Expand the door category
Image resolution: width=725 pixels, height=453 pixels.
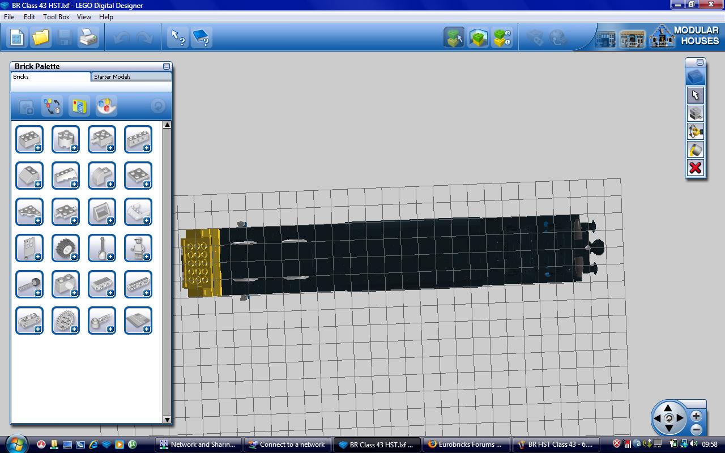(x=29, y=248)
